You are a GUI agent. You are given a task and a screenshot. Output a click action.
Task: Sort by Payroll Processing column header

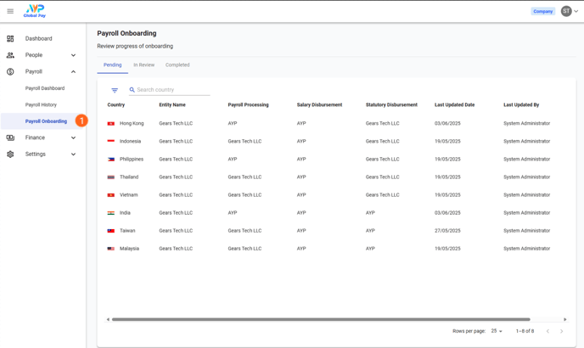[248, 104]
